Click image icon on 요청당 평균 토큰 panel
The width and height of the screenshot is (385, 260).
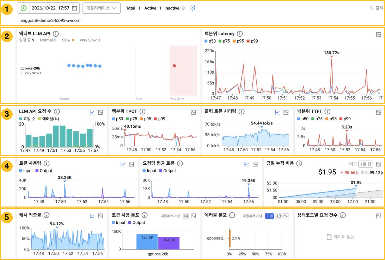tap(255, 164)
